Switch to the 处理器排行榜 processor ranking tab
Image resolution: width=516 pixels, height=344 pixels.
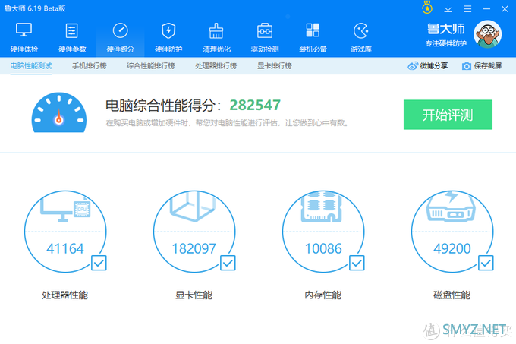[216, 66]
